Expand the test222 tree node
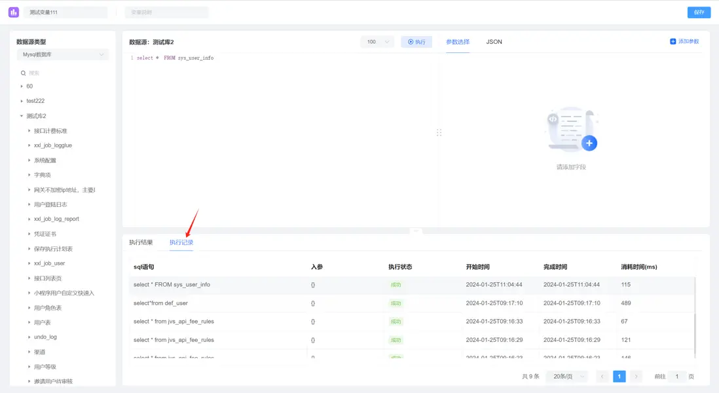 [x=22, y=101]
